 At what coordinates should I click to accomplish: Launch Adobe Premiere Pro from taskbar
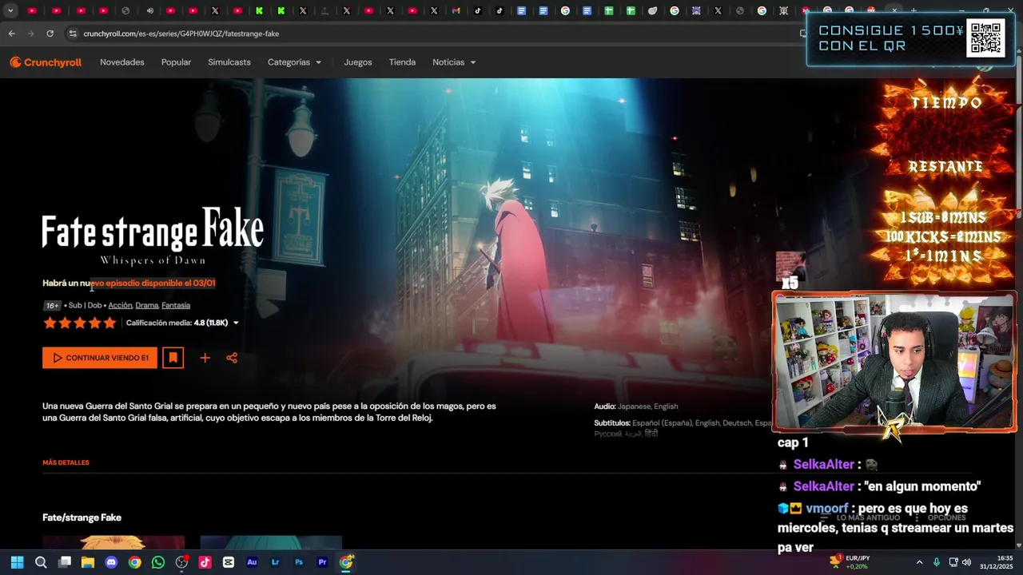[x=322, y=562]
